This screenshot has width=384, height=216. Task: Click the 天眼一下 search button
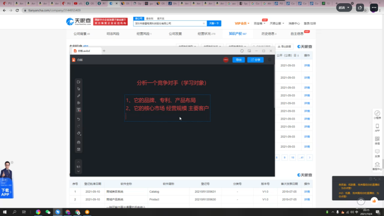pyautogui.click(x=214, y=23)
